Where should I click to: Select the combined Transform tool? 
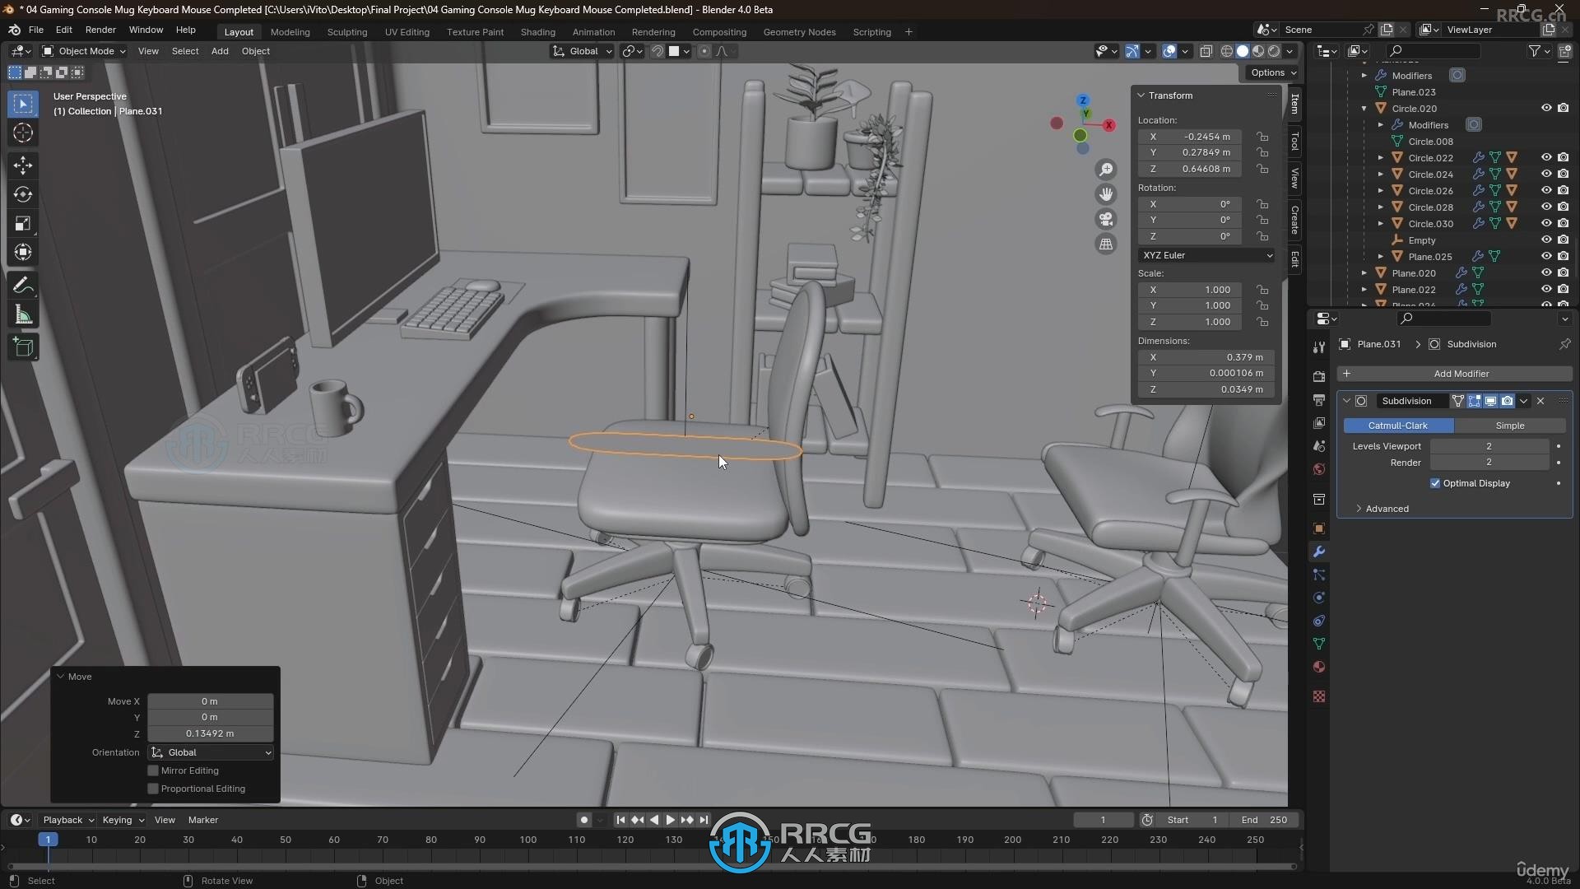click(x=23, y=252)
